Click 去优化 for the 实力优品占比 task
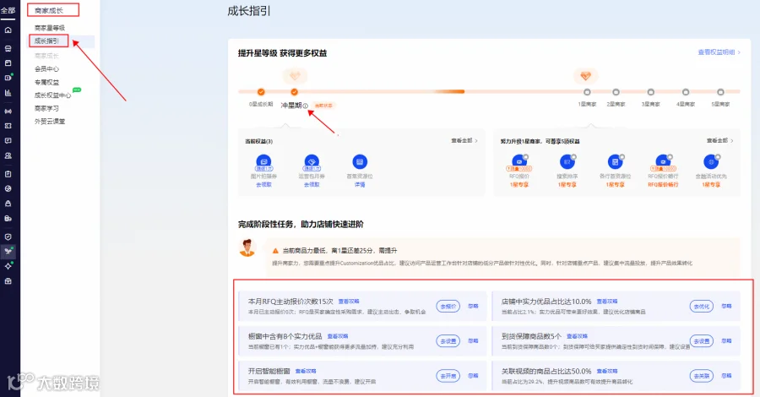Viewport: 760px width, 397px height. 702,307
